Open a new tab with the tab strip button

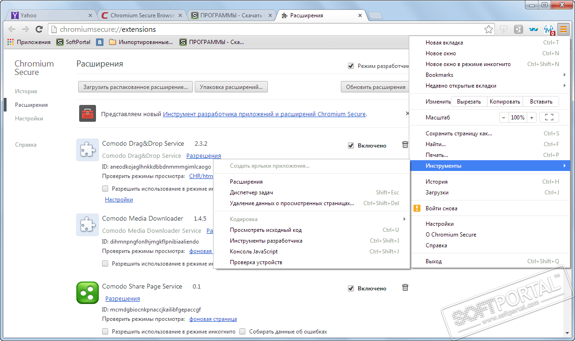[376, 16]
